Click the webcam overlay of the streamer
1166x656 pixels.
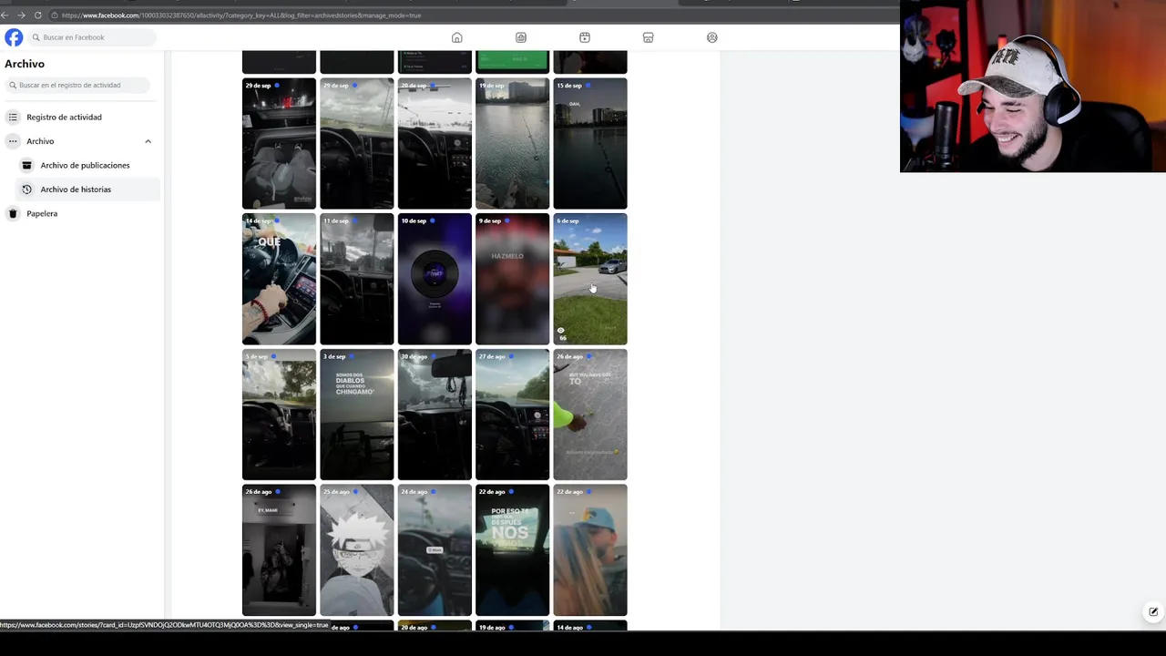pos(1033,87)
